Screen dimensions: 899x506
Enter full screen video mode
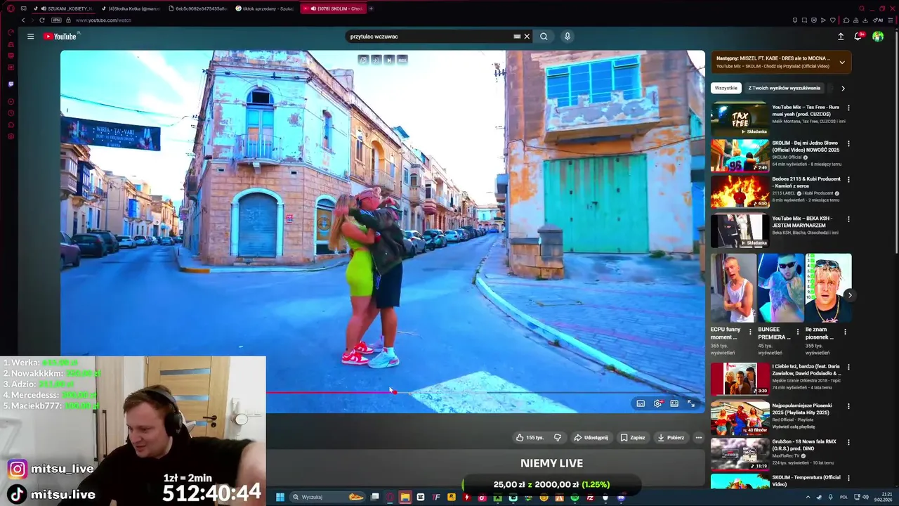691,403
